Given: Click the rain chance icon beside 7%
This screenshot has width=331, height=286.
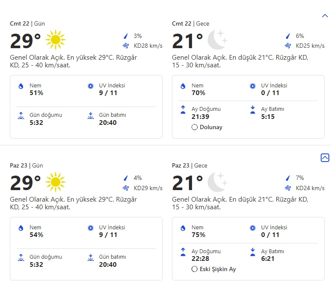Looking at the screenshot, I should [288, 178].
